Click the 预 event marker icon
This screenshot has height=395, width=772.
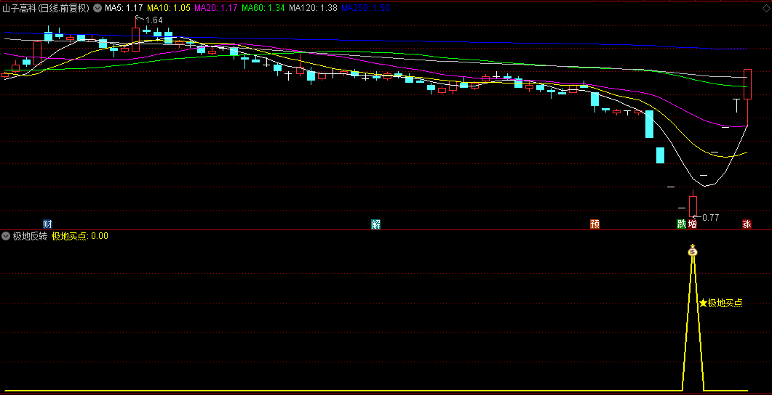(x=594, y=224)
